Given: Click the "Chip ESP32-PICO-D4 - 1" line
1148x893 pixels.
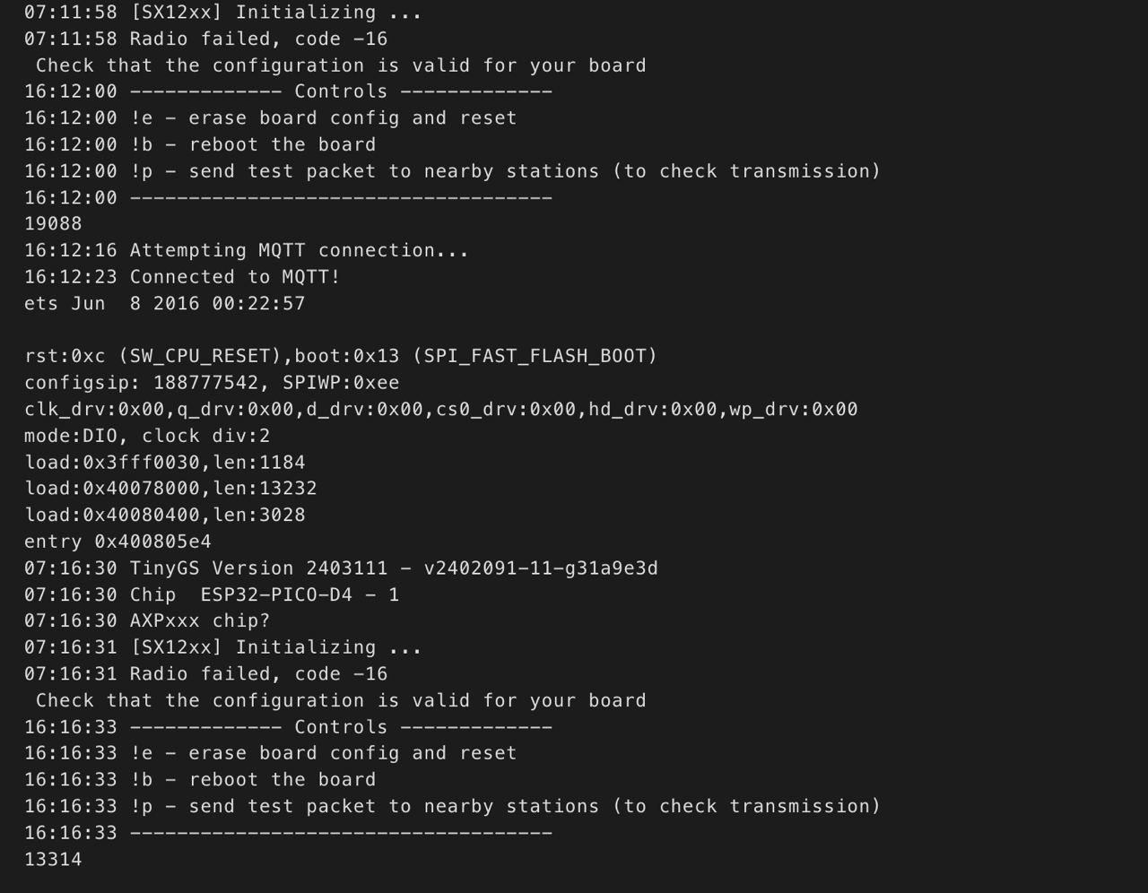Looking at the screenshot, I should 212,594.
